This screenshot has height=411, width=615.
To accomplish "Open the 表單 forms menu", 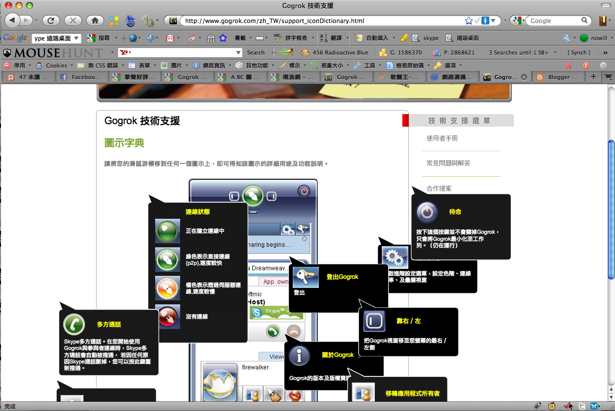I will point(141,66).
